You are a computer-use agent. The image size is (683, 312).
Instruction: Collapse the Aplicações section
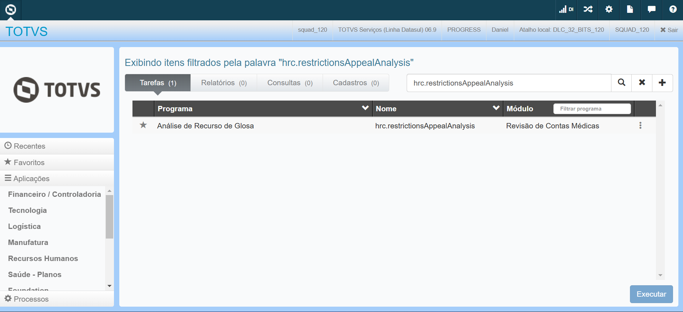click(x=57, y=179)
